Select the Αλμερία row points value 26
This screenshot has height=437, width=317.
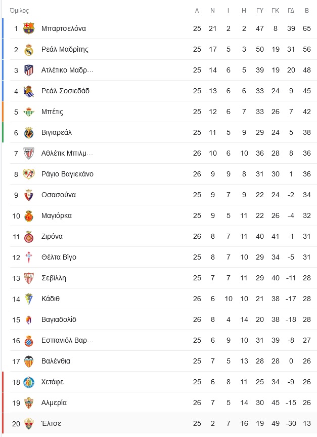(307, 403)
